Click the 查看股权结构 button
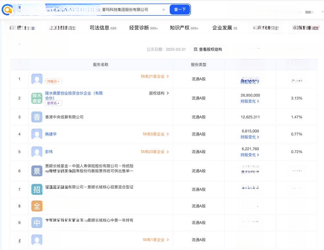Screen dimensions: 324x250 click(x=208, y=49)
